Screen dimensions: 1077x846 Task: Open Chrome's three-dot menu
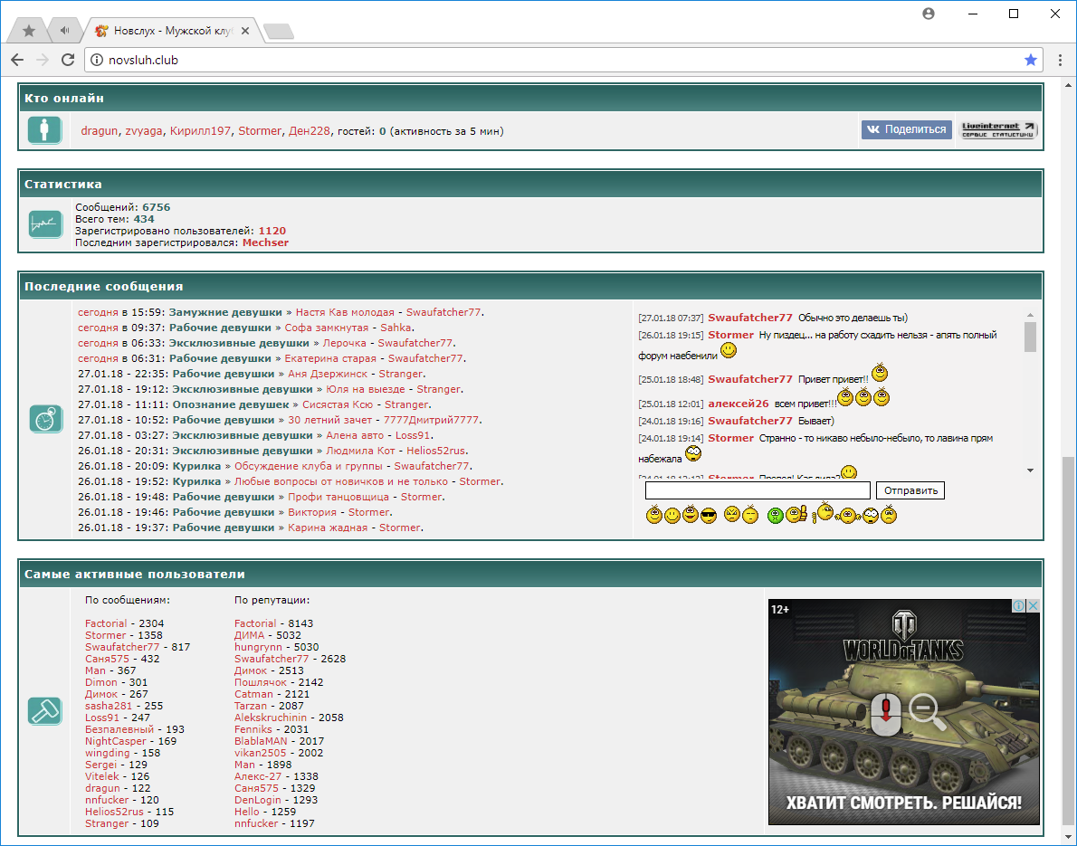tap(1060, 60)
